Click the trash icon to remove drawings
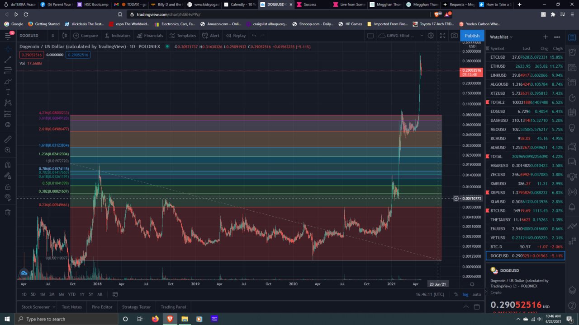579x325 pixels. click(x=7, y=212)
